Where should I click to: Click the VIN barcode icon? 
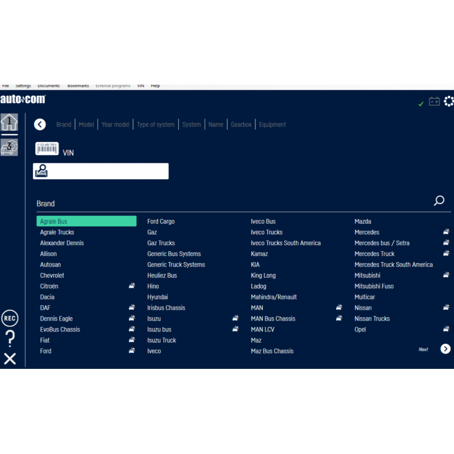click(x=47, y=149)
